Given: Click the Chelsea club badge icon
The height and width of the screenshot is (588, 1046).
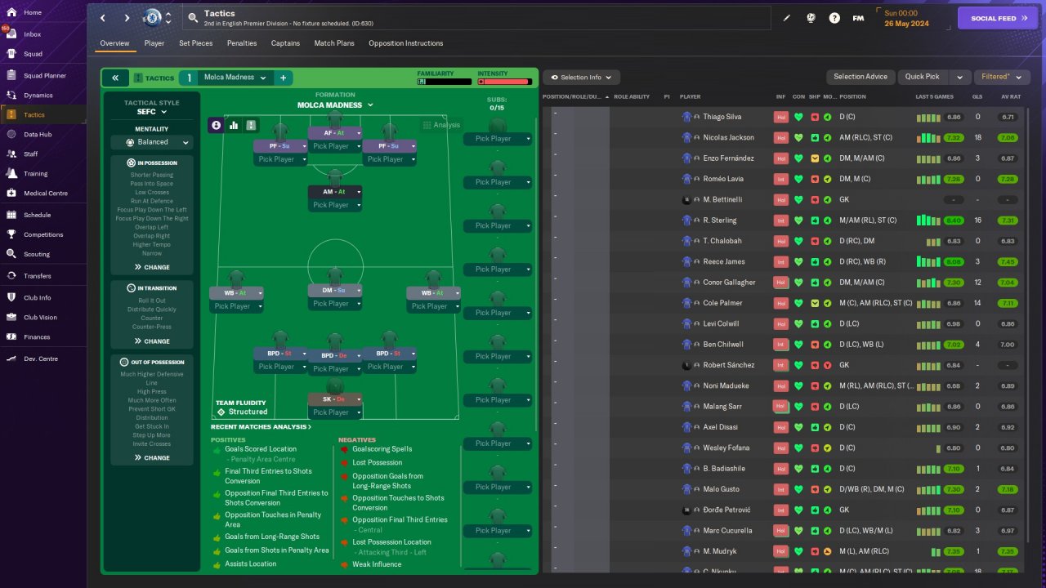Looking at the screenshot, I should point(152,18).
